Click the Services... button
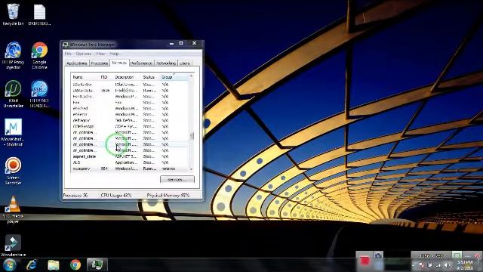 tap(177, 180)
